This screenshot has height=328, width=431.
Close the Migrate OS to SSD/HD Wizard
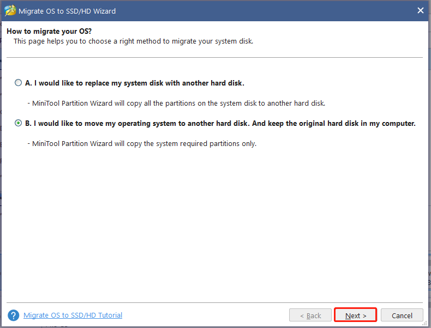(x=421, y=10)
